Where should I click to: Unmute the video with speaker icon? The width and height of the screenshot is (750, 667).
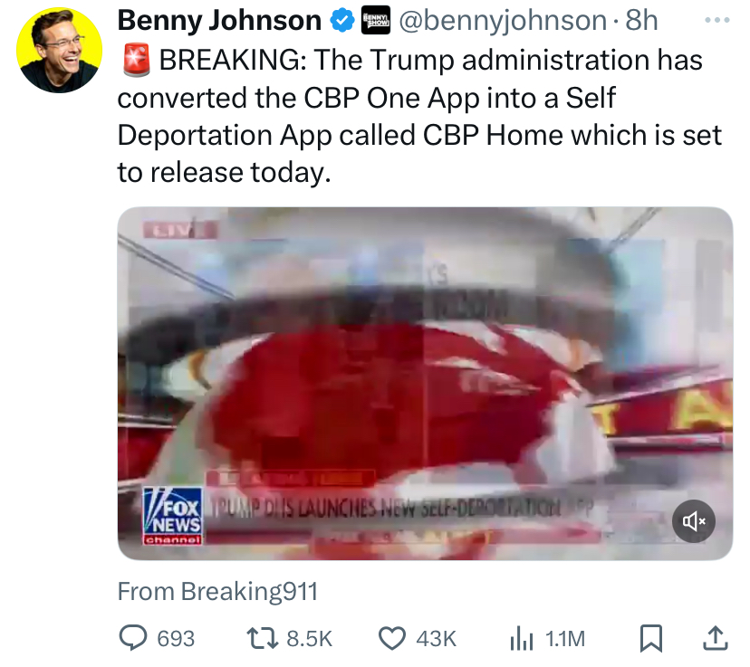tap(694, 521)
